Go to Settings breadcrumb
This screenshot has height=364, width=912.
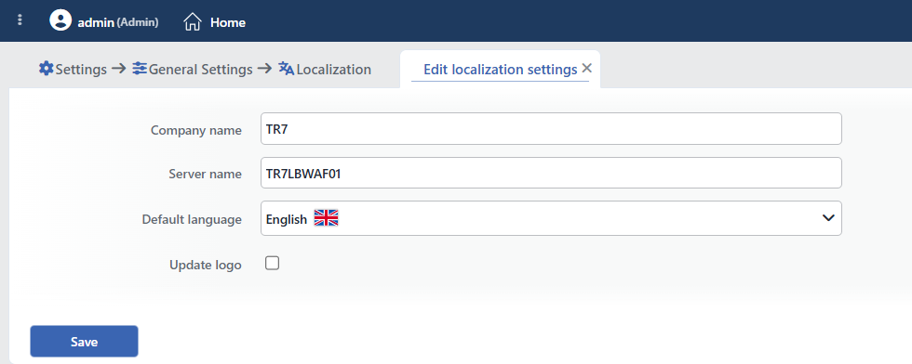81,70
